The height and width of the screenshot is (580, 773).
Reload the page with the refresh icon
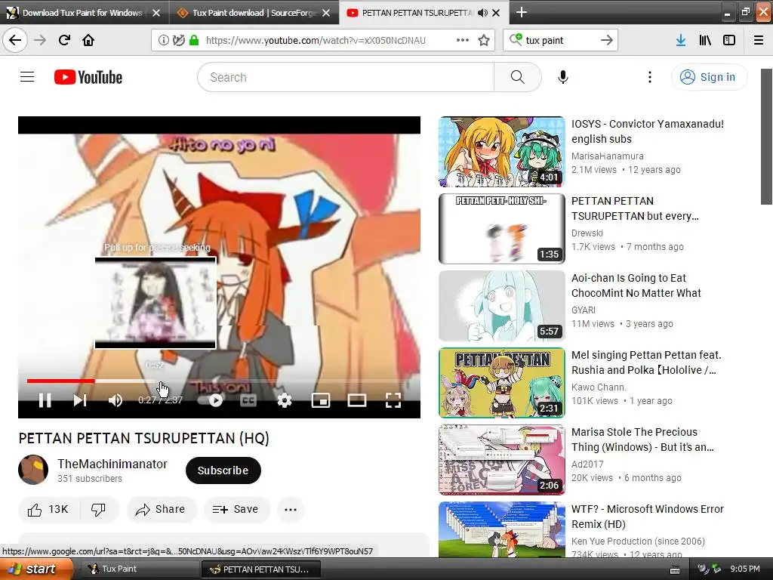(x=64, y=40)
